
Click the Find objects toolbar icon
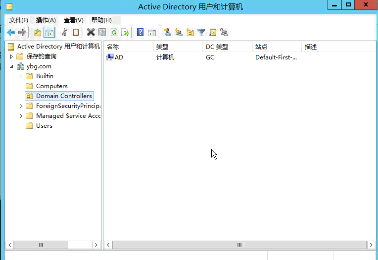pos(213,33)
